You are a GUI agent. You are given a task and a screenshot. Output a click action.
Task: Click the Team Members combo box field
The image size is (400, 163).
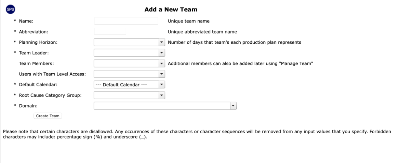(x=129, y=63)
